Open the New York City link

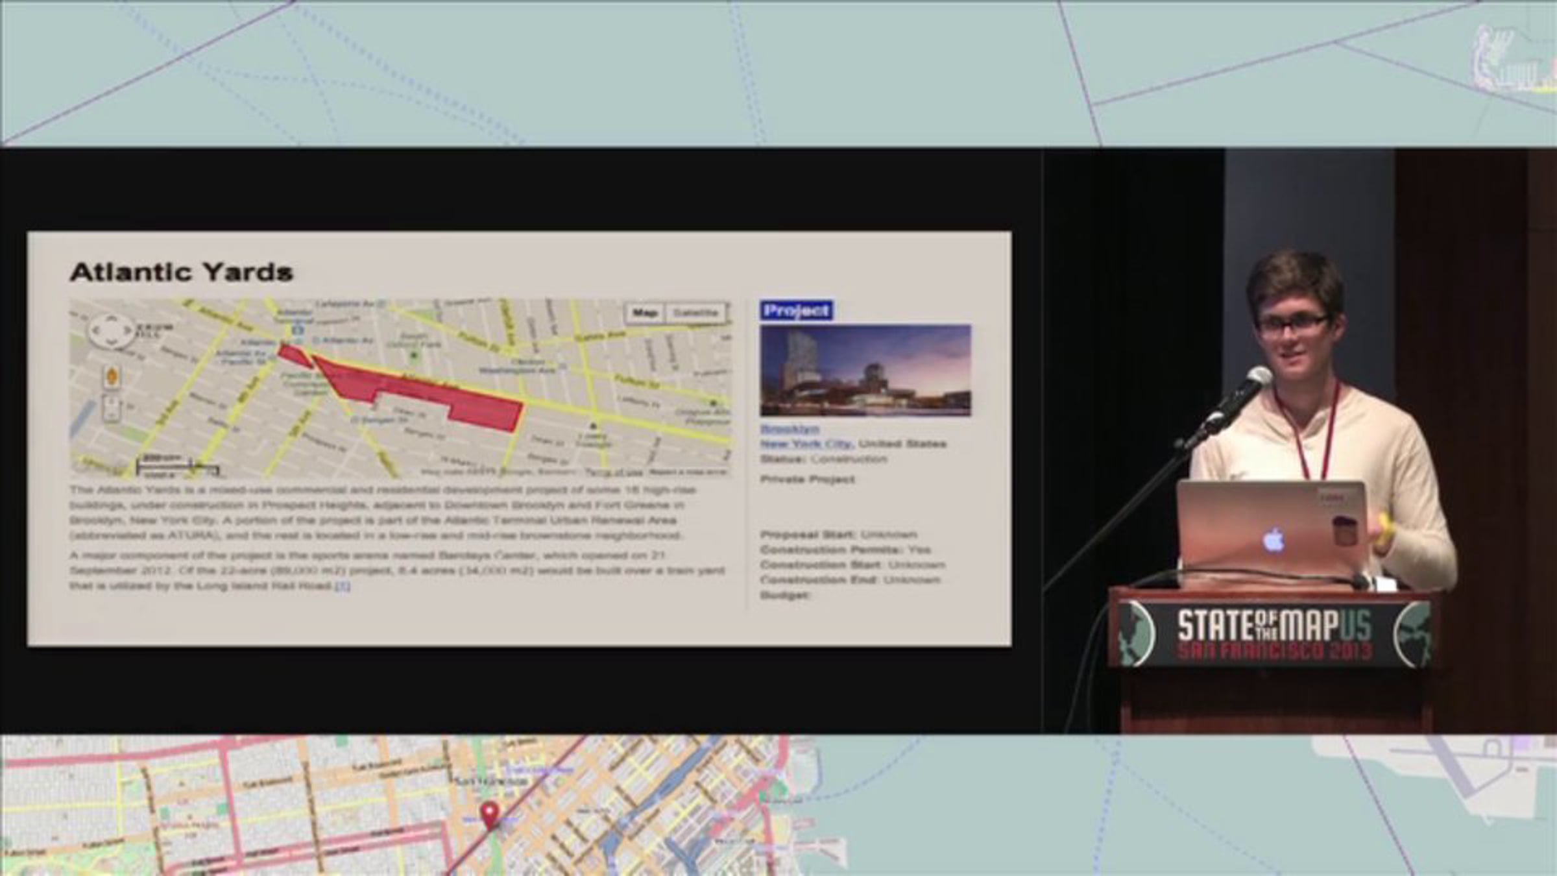pyautogui.click(x=806, y=444)
